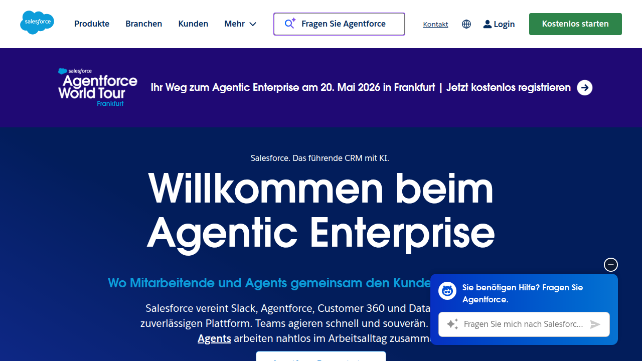The image size is (642, 361).
Task: Click the Salesforce cloud logo
Action: [x=37, y=23]
